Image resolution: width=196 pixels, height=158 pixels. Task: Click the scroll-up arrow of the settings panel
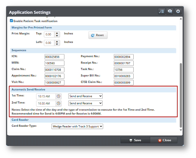180,19
